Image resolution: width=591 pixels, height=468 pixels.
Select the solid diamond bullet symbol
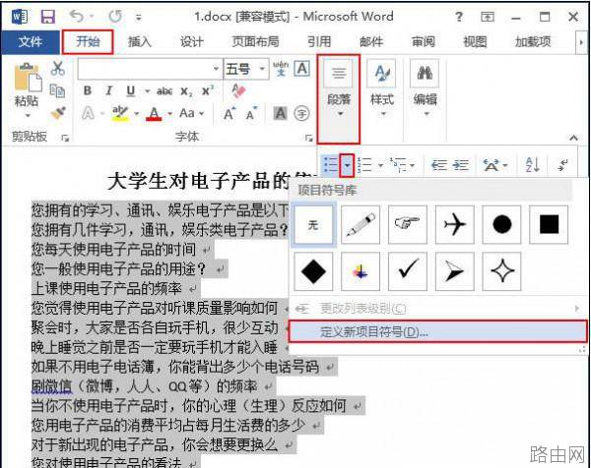pos(313,271)
